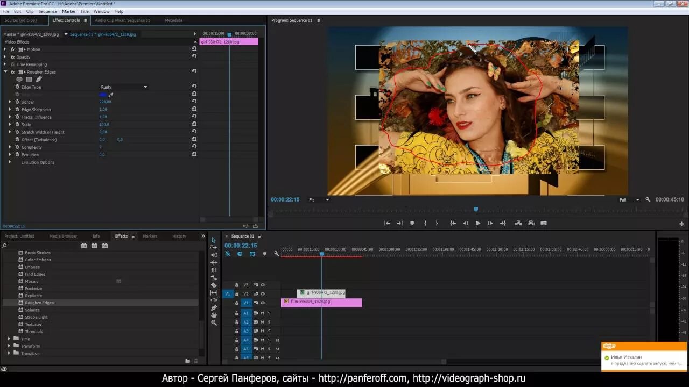Mute audio track A1
The image size is (689, 387).
(262, 313)
